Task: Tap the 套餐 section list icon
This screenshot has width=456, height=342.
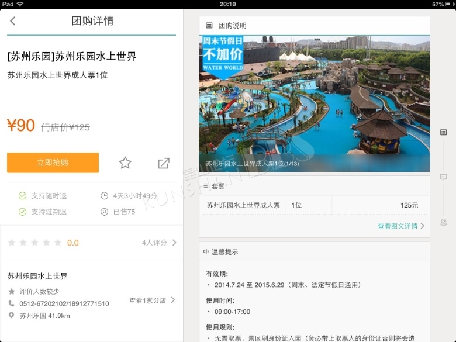Action: pyautogui.click(x=206, y=186)
